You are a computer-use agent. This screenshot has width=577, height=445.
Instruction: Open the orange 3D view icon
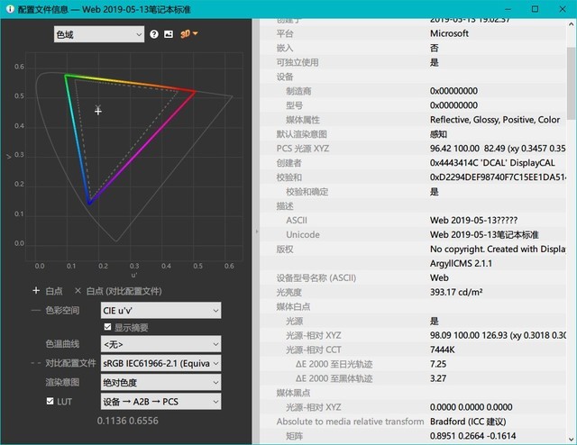[x=187, y=34]
